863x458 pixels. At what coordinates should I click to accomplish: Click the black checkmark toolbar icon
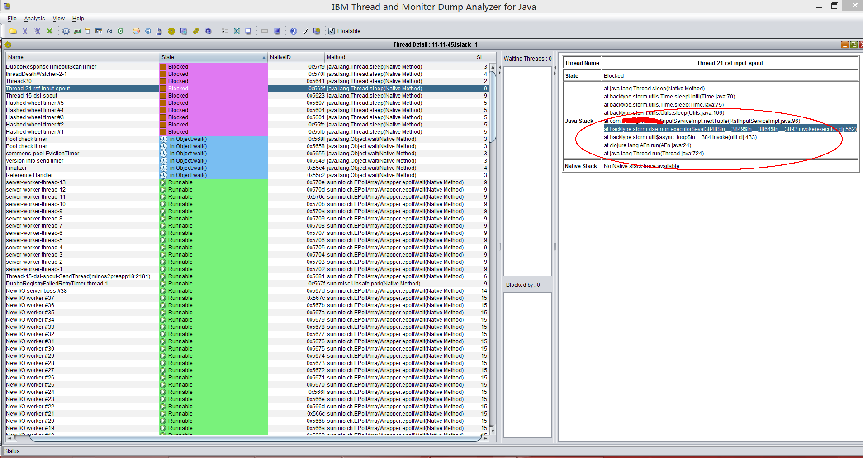coord(305,31)
